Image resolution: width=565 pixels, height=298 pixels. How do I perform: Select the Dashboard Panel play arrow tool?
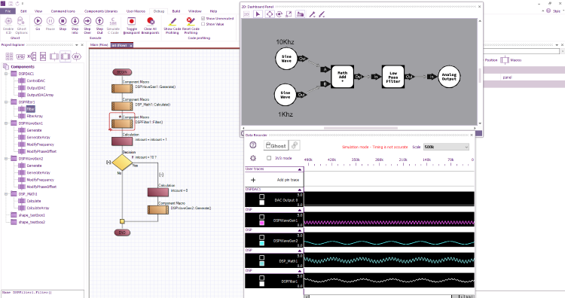(258, 14)
